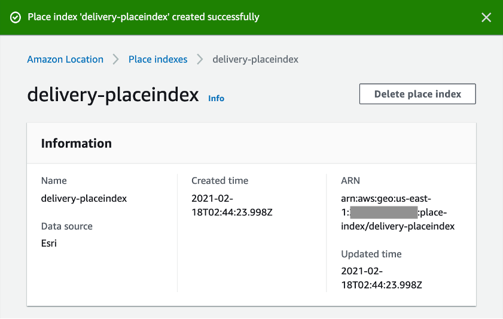Click the green success checkmark icon
This screenshot has width=503, height=319.
click(x=16, y=17)
